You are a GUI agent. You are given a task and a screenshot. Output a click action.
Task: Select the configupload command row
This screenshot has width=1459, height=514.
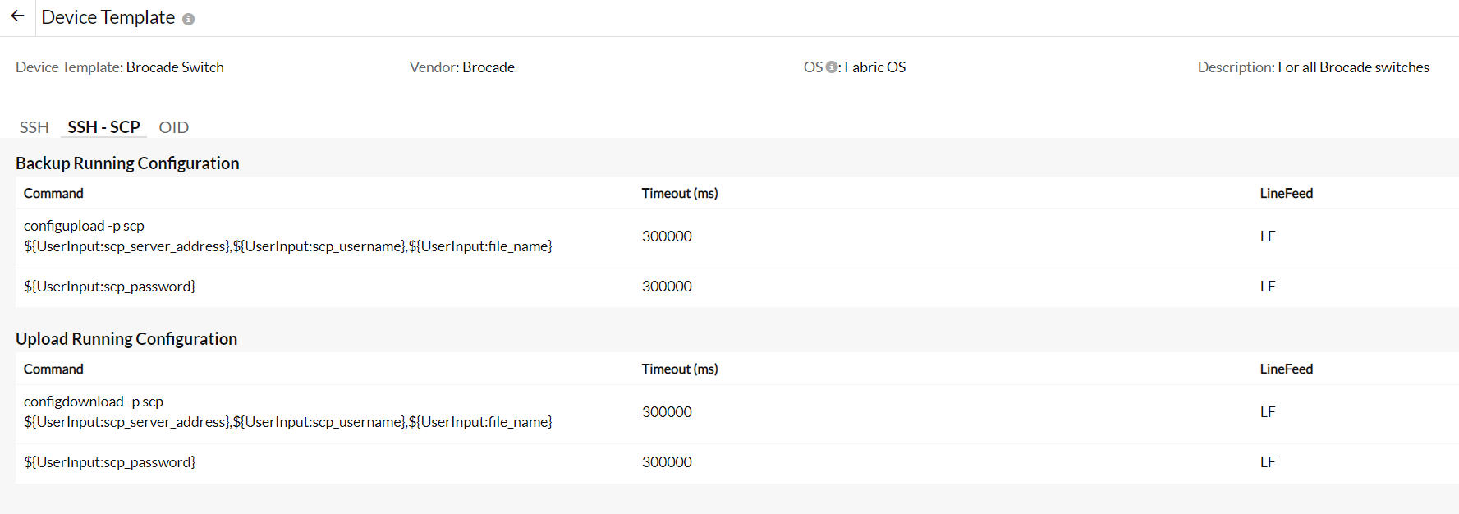(287, 236)
